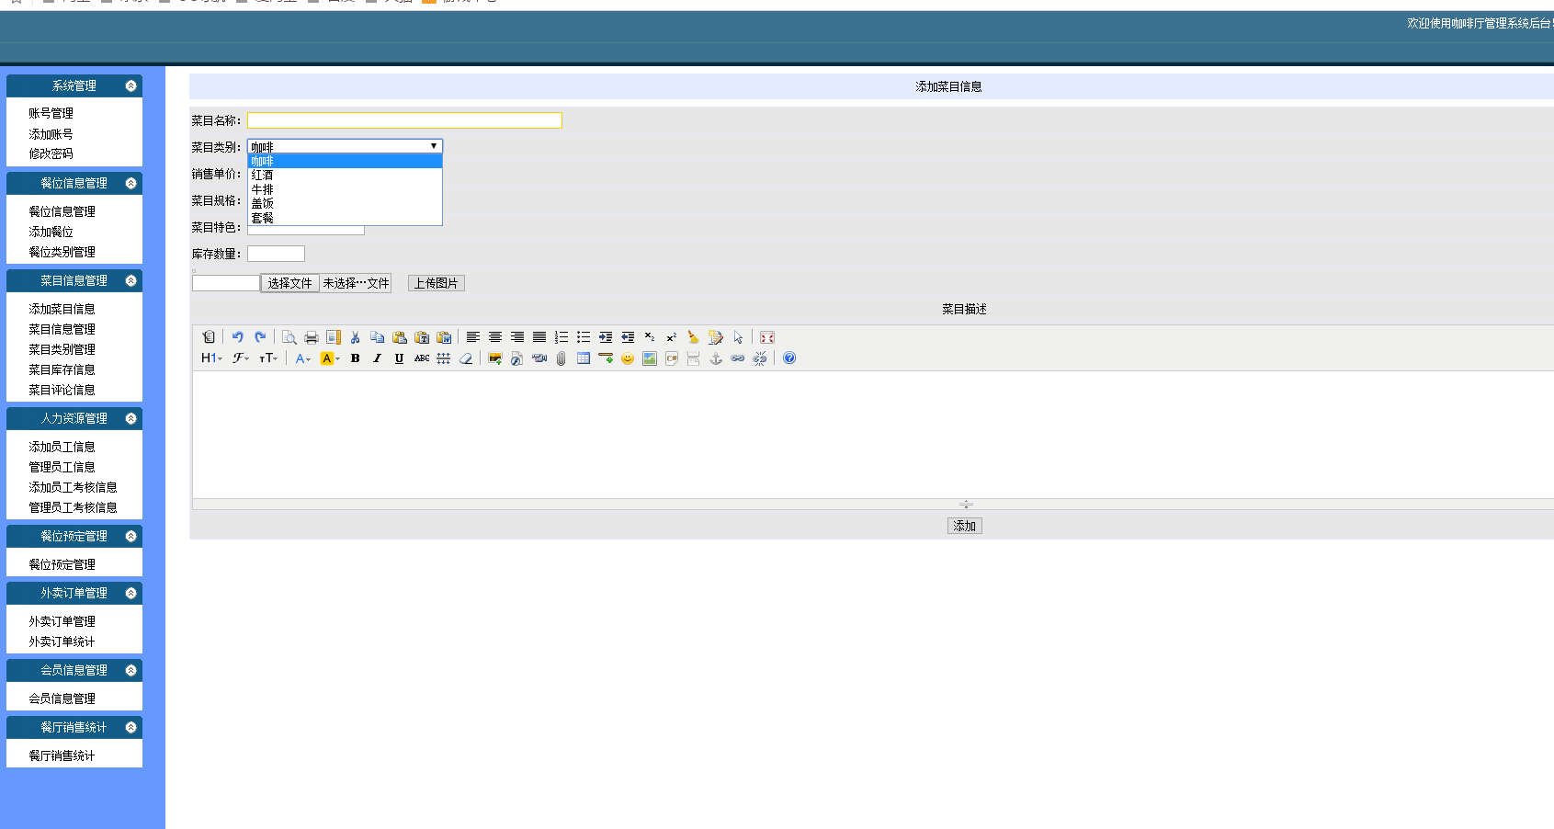
Task: Choose 盖饭 from category list
Action: pos(345,203)
